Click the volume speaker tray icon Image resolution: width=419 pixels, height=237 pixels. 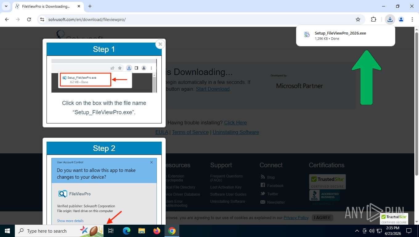372,231
